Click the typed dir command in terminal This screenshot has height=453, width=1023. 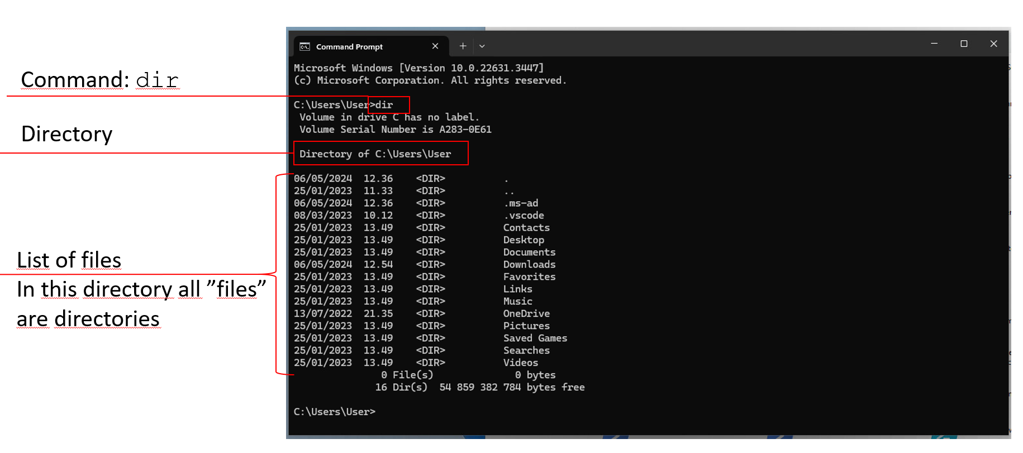384,105
